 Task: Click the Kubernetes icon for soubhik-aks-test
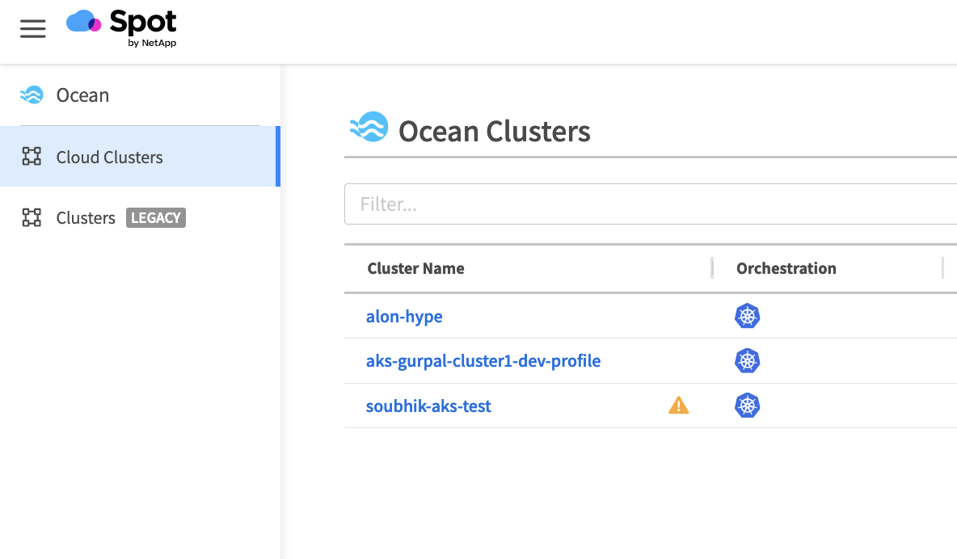pos(747,406)
